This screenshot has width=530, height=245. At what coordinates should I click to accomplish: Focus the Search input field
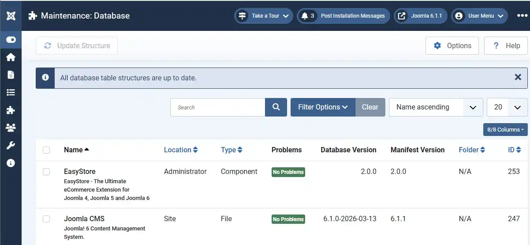coord(218,107)
